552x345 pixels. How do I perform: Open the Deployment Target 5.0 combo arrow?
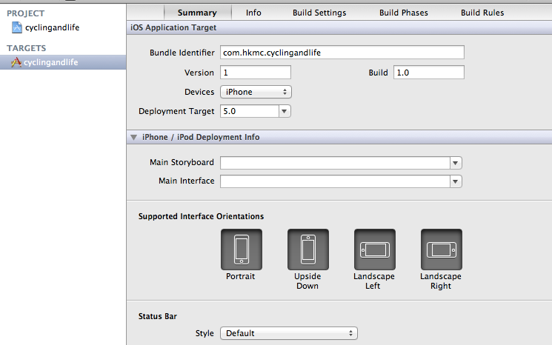coord(284,111)
